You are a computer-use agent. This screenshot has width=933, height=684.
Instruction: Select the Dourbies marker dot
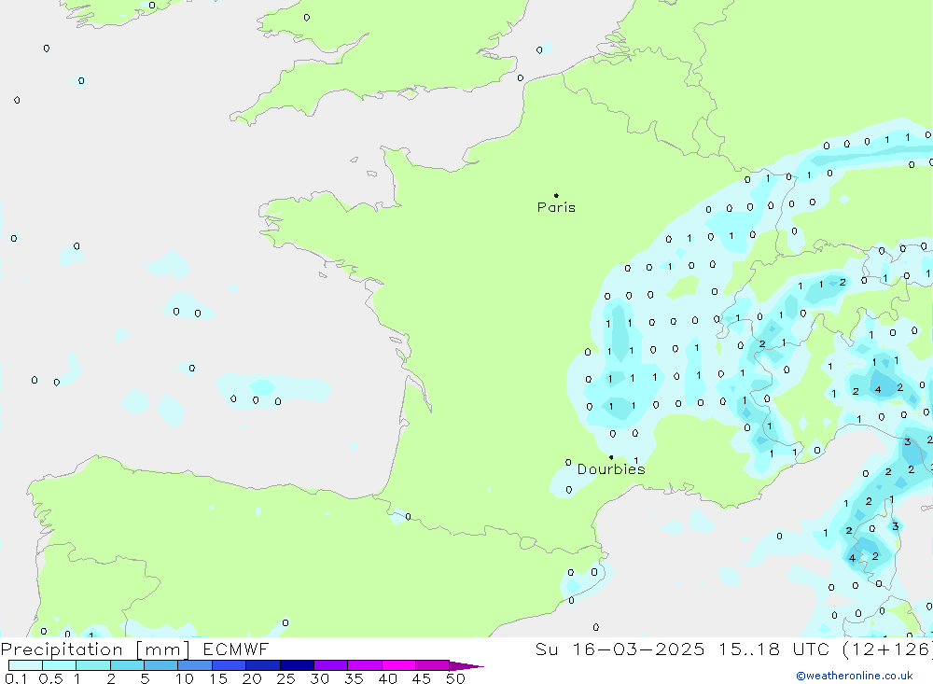611,457
